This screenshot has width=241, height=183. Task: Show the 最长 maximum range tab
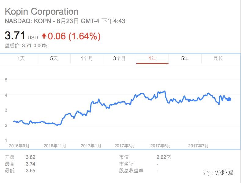218,59
